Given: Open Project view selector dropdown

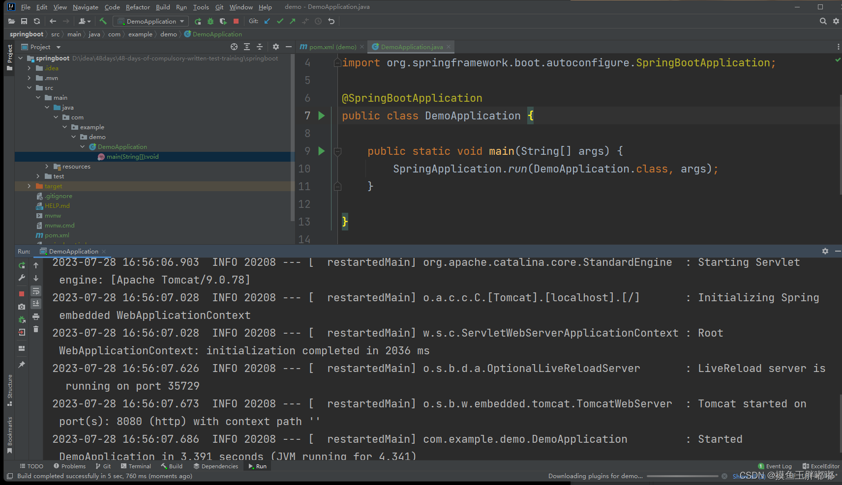Looking at the screenshot, I should point(41,47).
